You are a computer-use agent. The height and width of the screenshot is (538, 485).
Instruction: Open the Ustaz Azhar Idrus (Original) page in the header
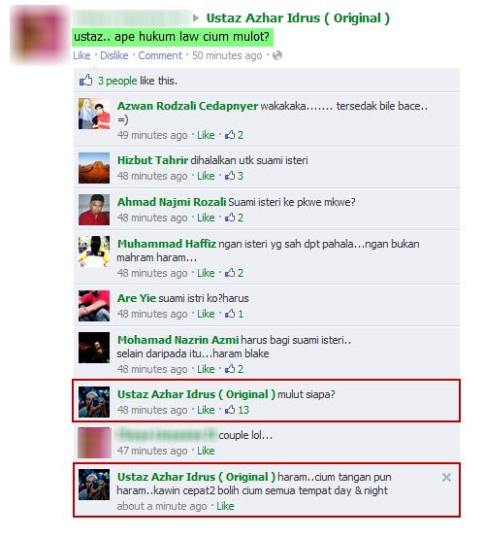point(298,17)
